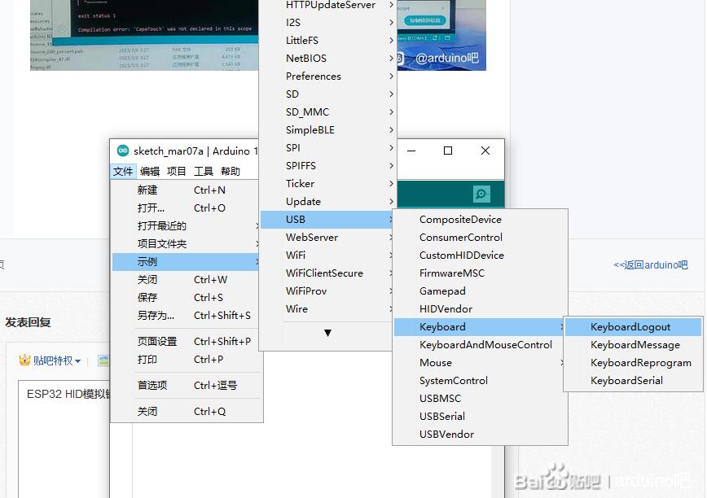Maximize the Arduino sketch window
The image size is (707, 498).
click(448, 151)
